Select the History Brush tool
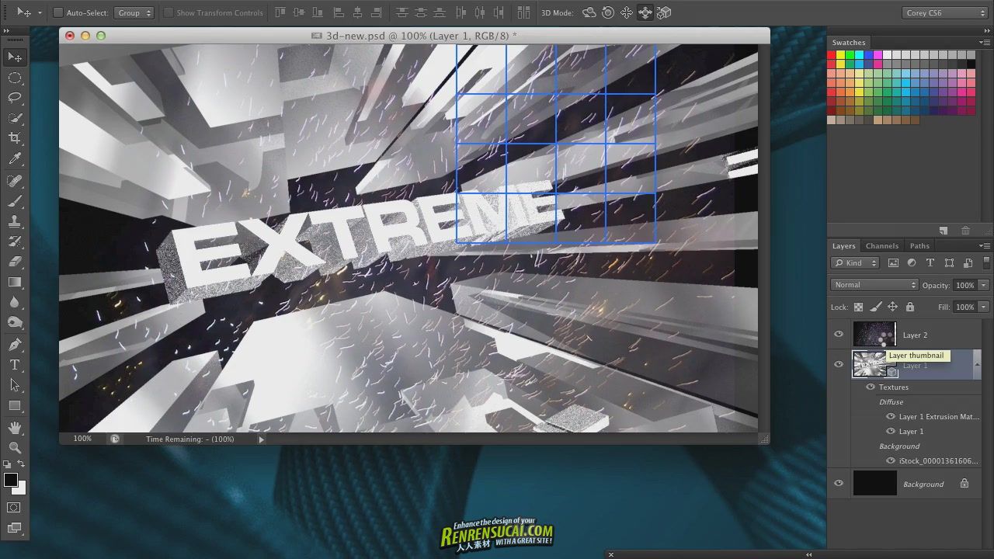Image resolution: width=994 pixels, height=559 pixels. (15, 241)
